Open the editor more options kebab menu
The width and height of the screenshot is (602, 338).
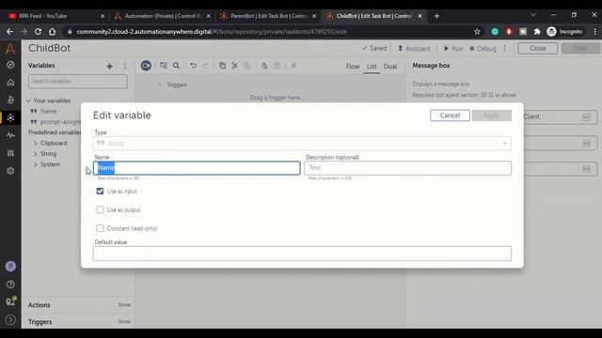tap(505, 49)
